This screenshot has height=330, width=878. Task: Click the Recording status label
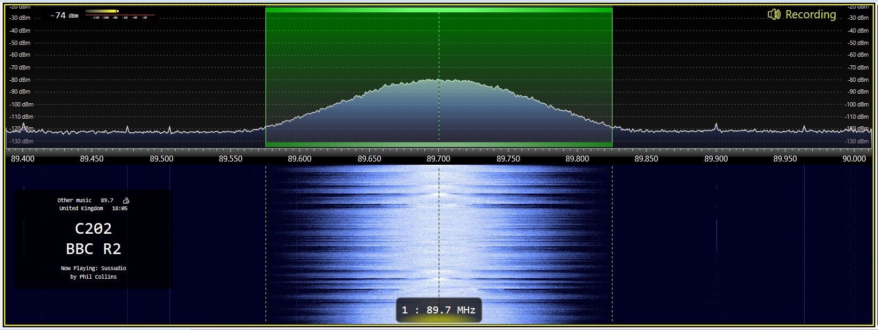(810, 14)
